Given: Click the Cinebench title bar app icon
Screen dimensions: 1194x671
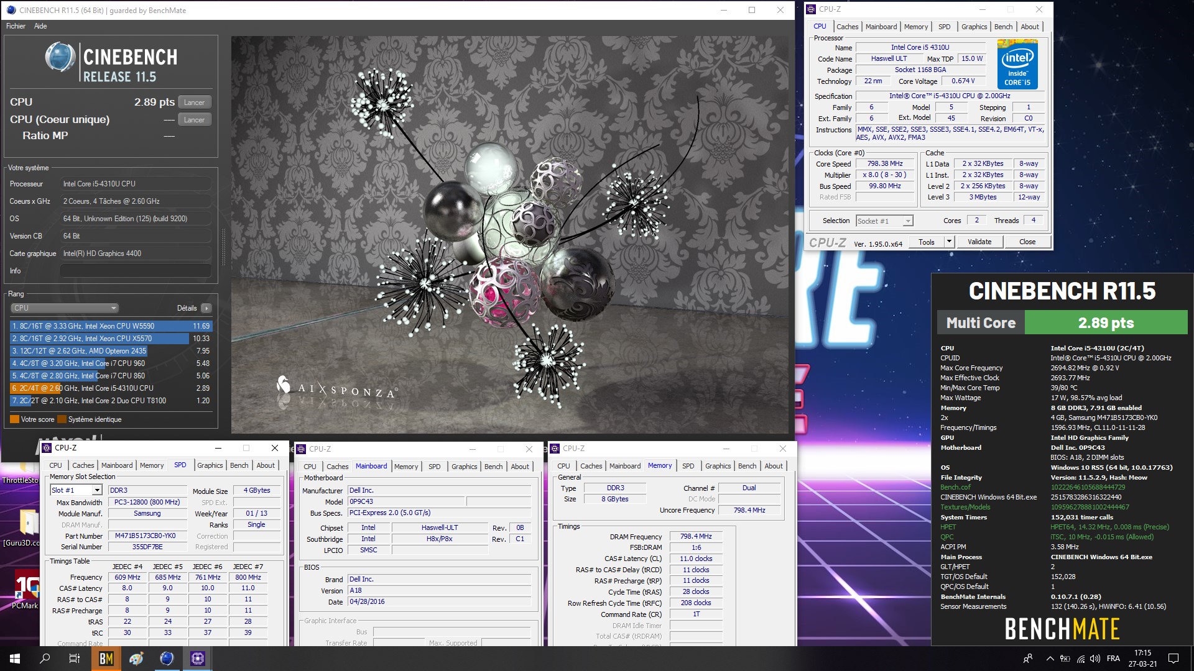Looking at the screenshot, I should coord(11,10).
